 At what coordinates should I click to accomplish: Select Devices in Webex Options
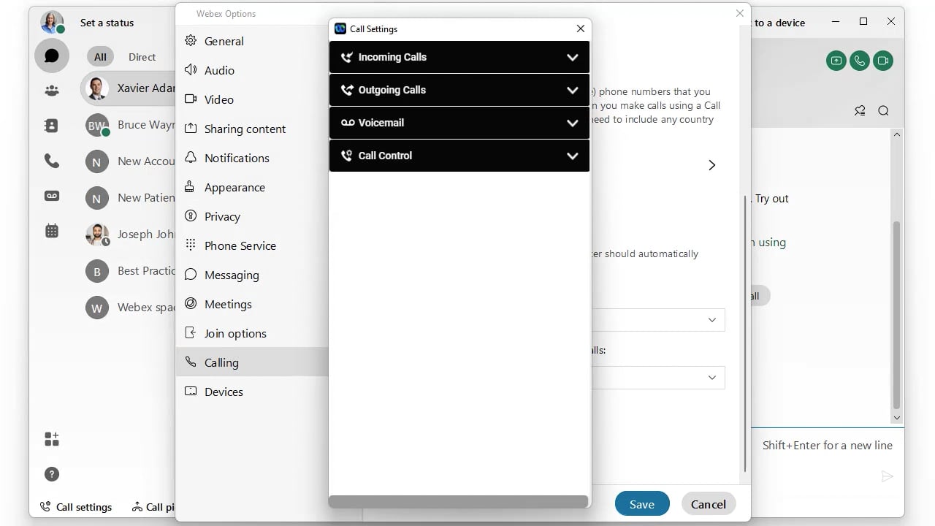(x=252, y=392)
